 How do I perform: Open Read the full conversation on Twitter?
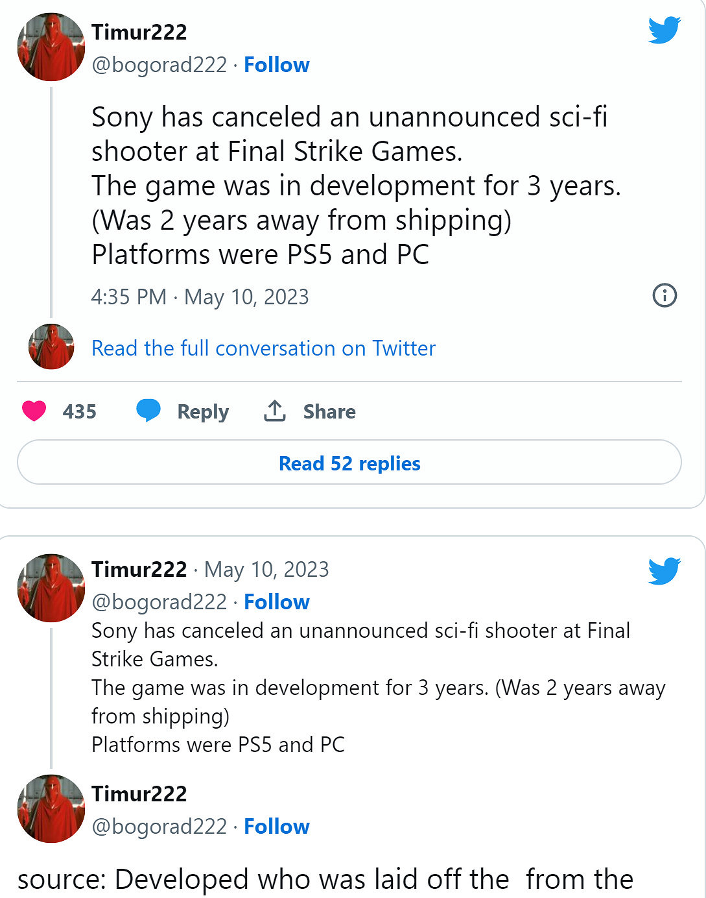(263, 348)
